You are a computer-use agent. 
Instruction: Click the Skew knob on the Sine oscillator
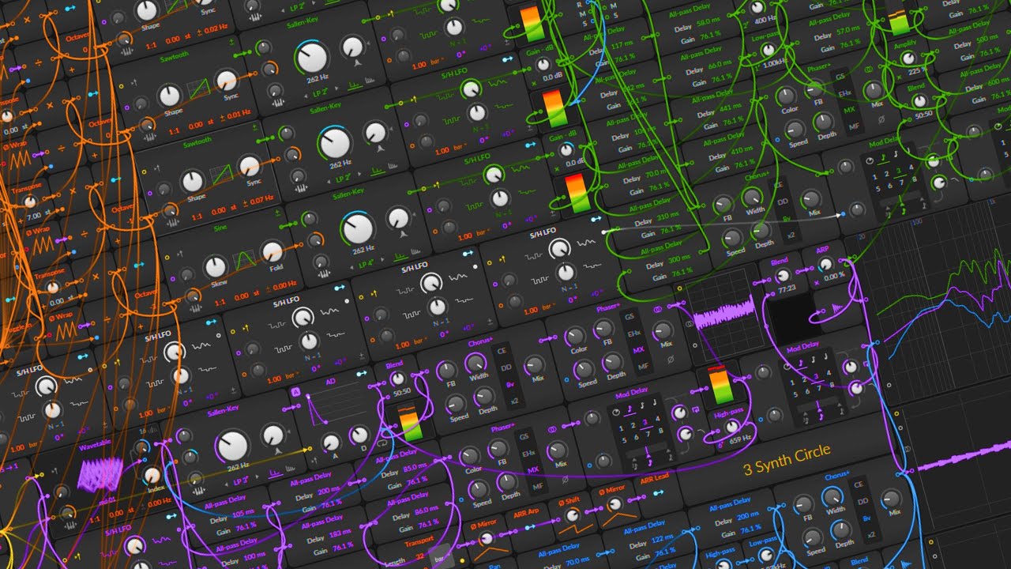coord(216,266)
